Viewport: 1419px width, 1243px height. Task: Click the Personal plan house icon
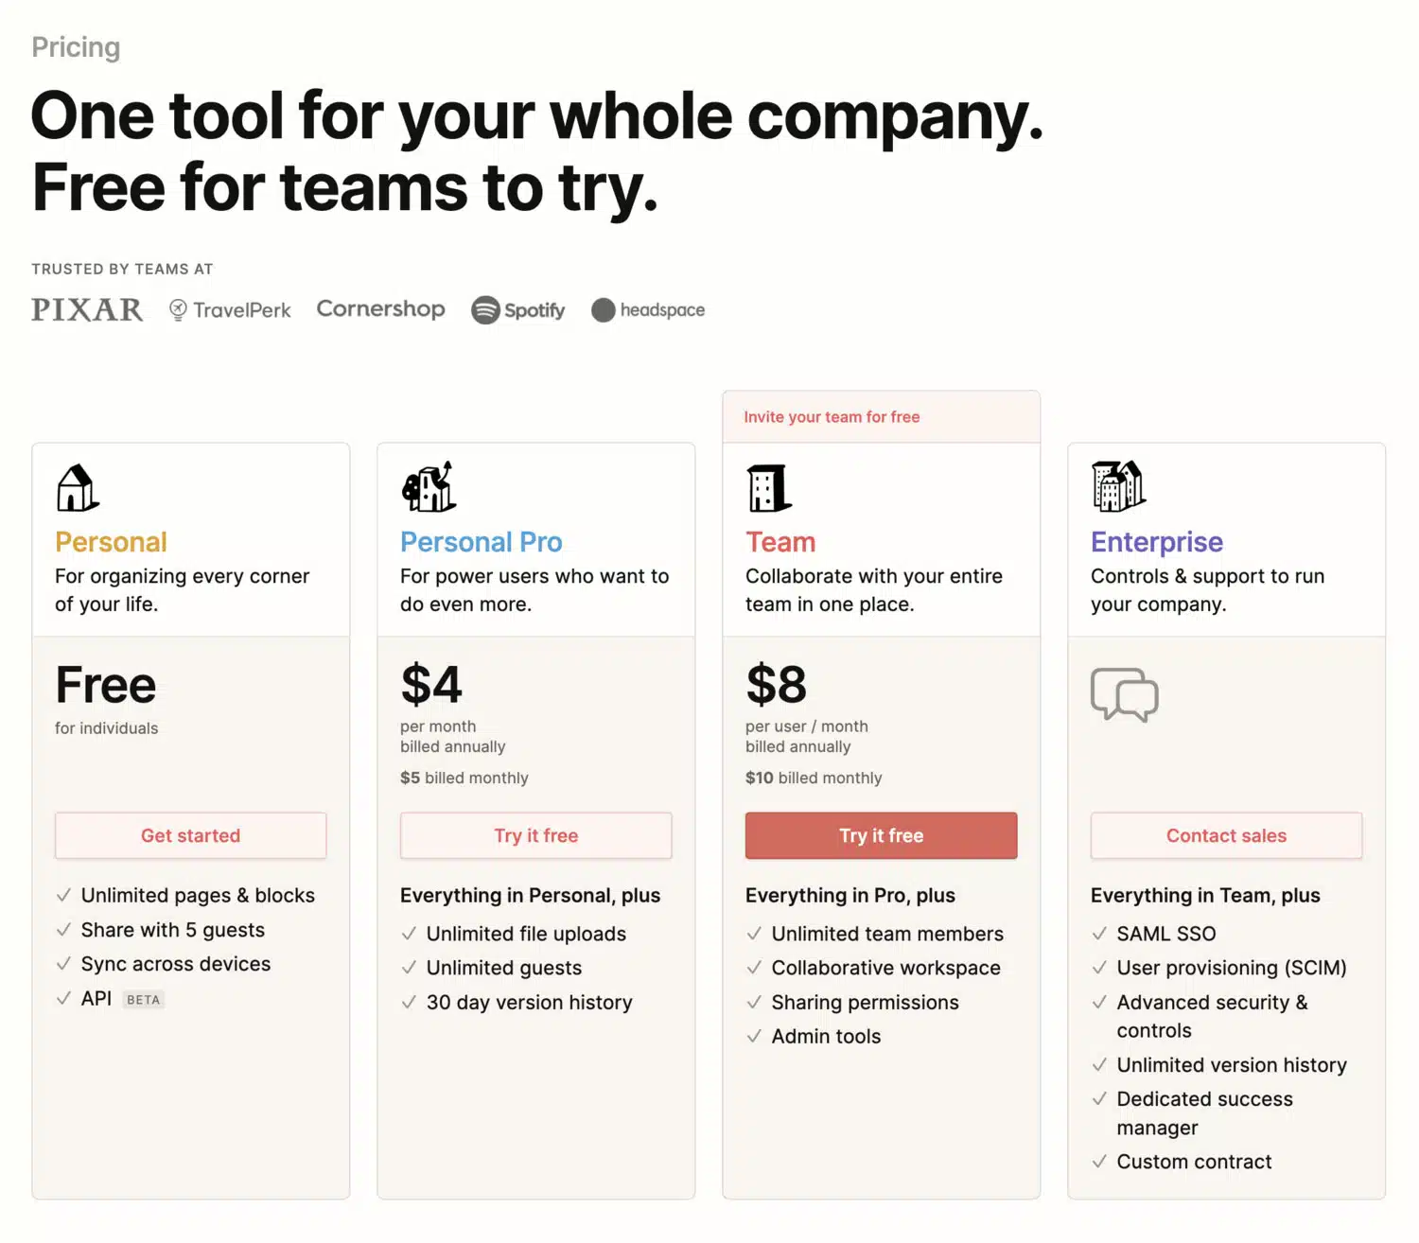(78, 488)
